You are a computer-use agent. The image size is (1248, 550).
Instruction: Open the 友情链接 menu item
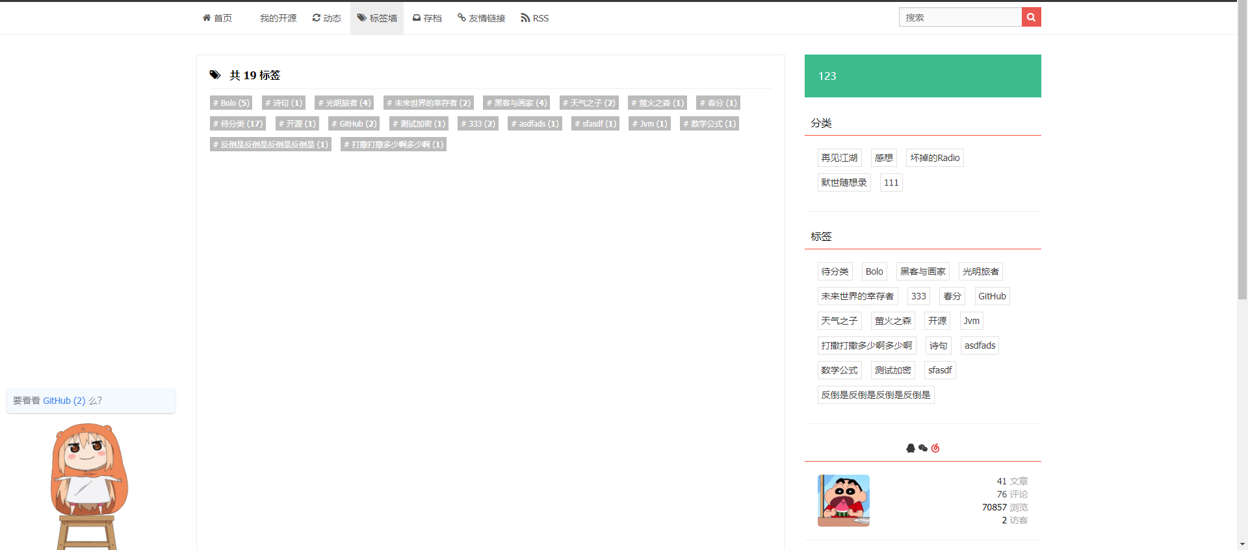pos(482,18)
